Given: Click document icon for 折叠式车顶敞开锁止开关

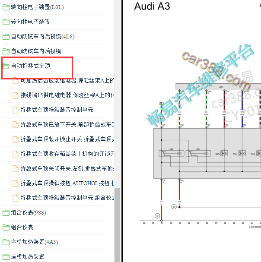Looking at the screenshot, I should point(16,139).
